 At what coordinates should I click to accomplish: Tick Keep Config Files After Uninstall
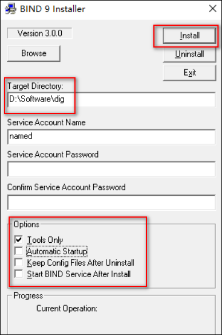(x=18, y=262)
